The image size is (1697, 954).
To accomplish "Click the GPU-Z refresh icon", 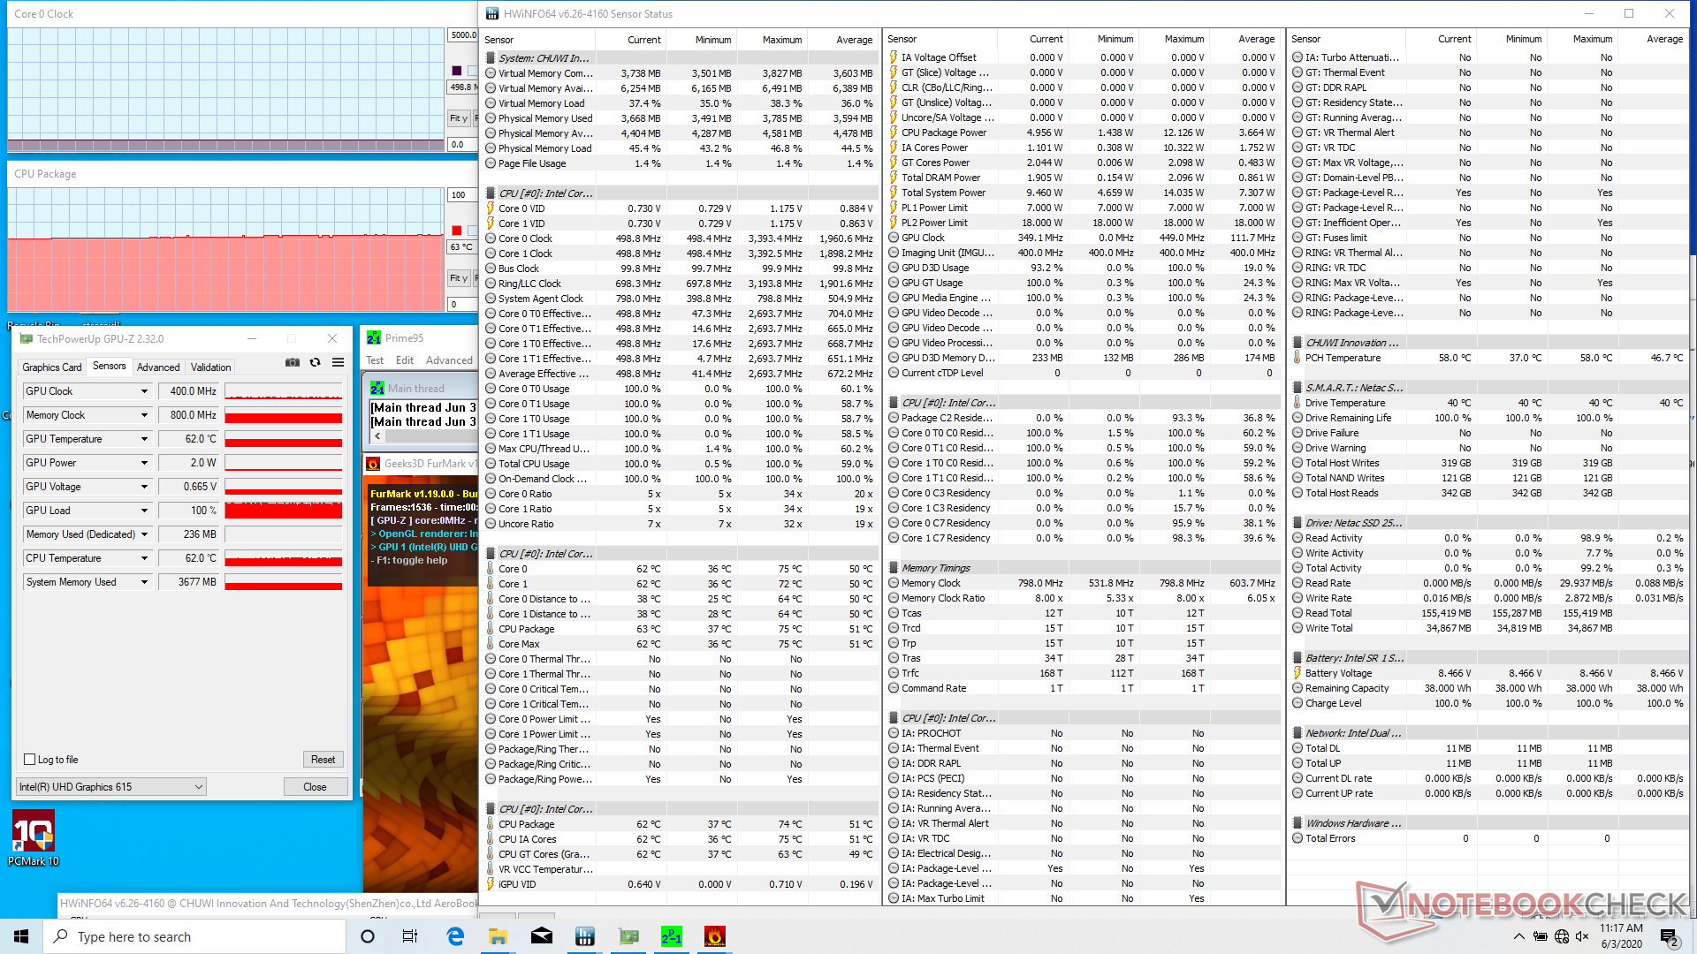I will [316, 363].
